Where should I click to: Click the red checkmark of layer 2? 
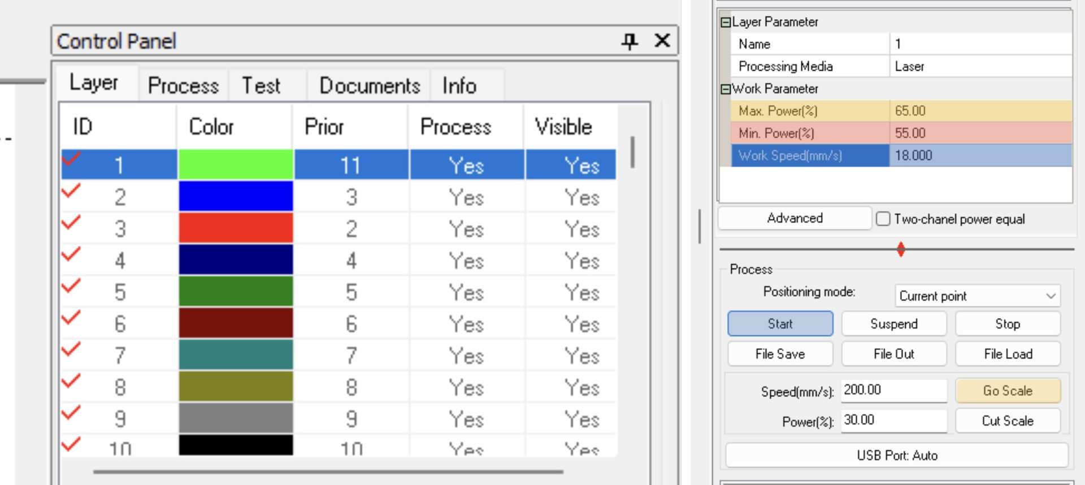point(71,192)
